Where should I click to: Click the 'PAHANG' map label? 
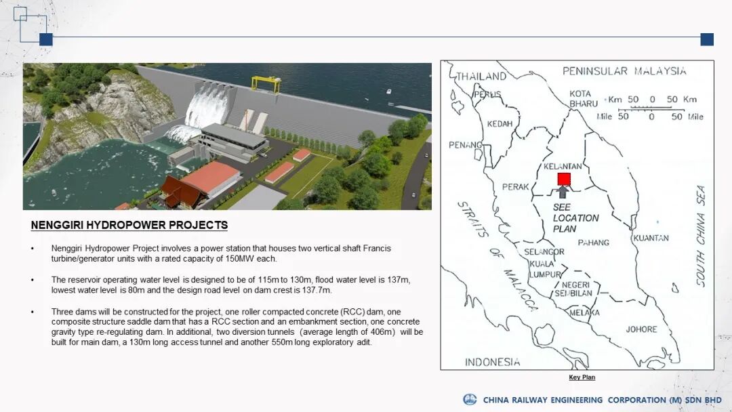click(593, 243)
